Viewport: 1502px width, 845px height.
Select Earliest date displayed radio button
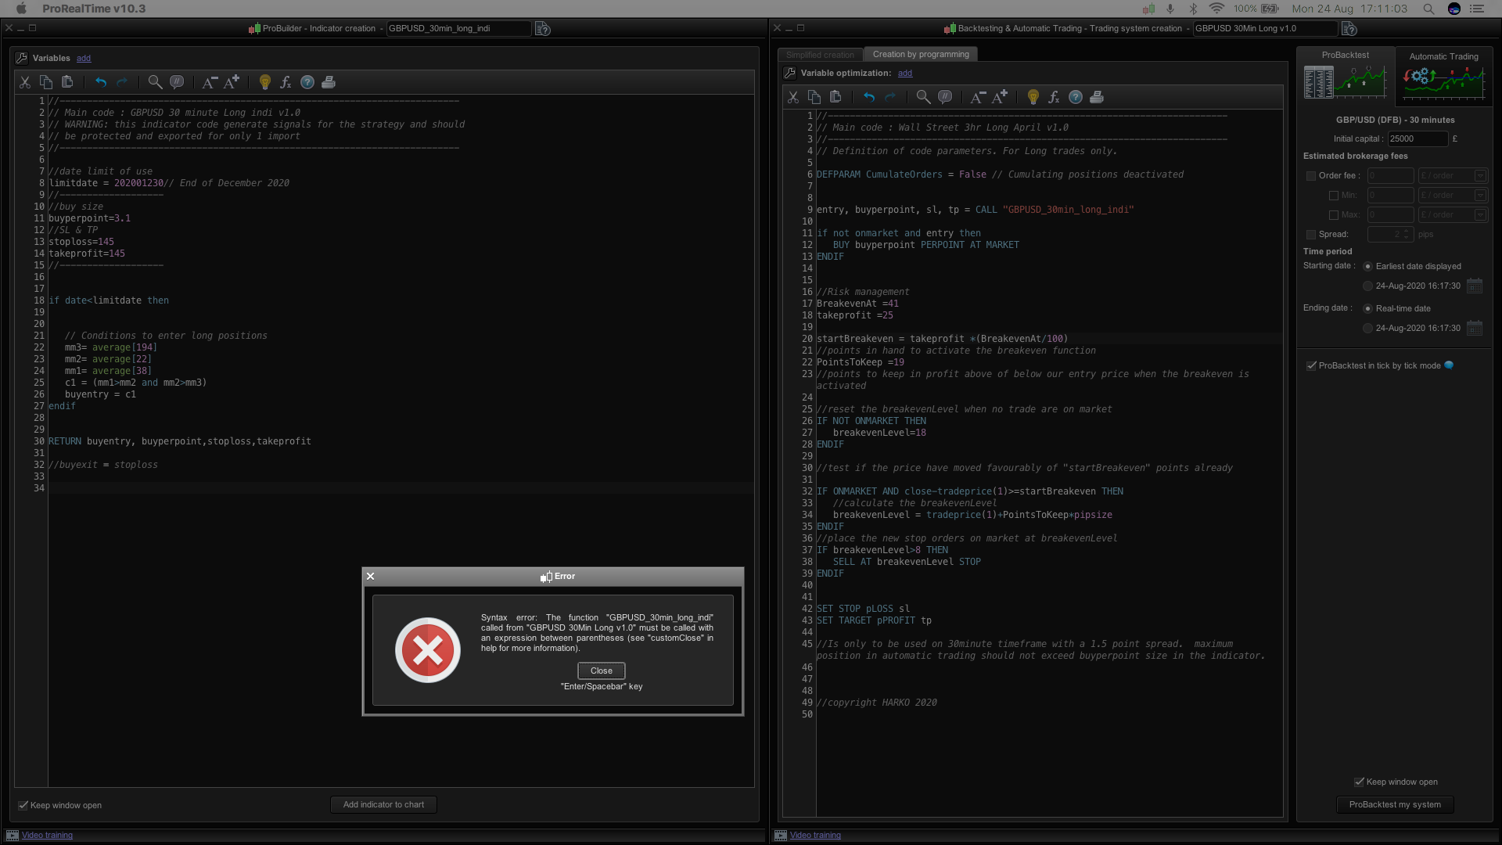pos(1367,267)
